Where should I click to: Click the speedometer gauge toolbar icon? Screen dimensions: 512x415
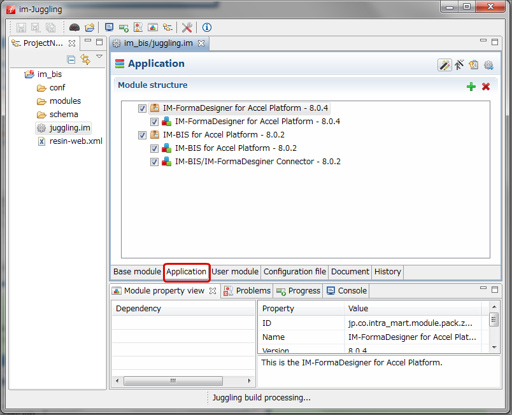75,27
